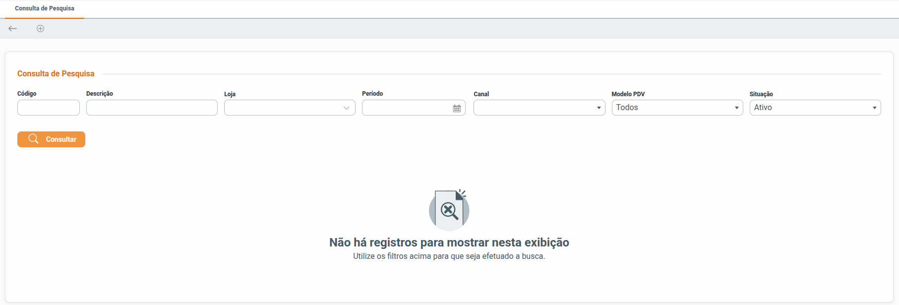This screenshot has width=899, height=305.
Task: Click the back arrow icon in toolbar
Action: click(13, 29)
